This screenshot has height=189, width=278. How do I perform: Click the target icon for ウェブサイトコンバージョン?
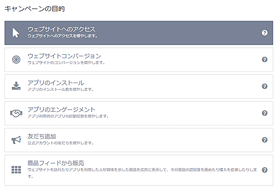[16, 59]
